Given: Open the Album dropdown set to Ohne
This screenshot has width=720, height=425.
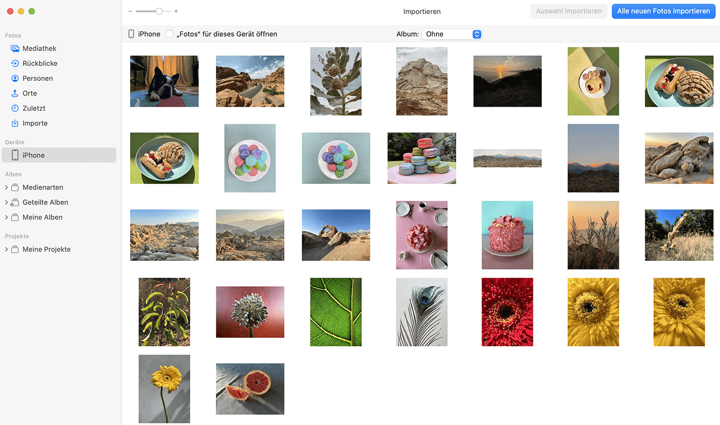Looking at the screenshot, I should click(x=451, y=34).
